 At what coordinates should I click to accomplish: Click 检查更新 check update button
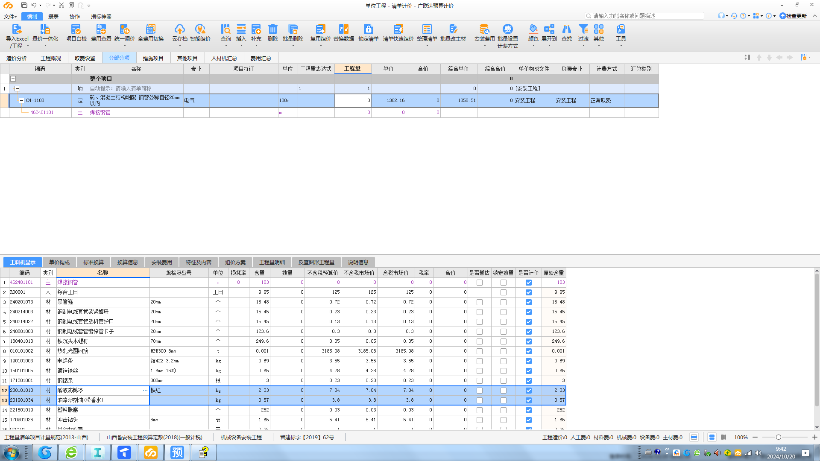(794, 16)
